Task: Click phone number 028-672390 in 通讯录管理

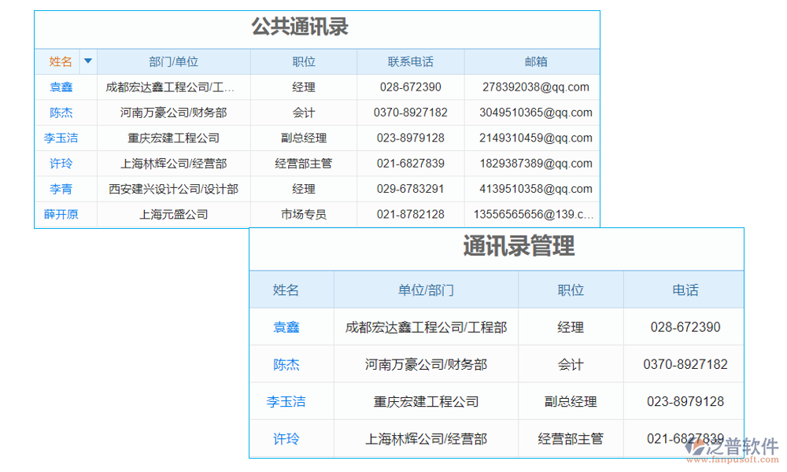Action: click(684, 326)
